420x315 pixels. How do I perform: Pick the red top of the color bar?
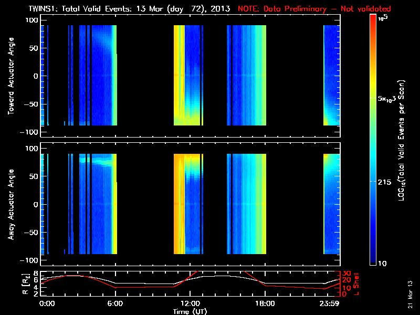coord(373,18)
